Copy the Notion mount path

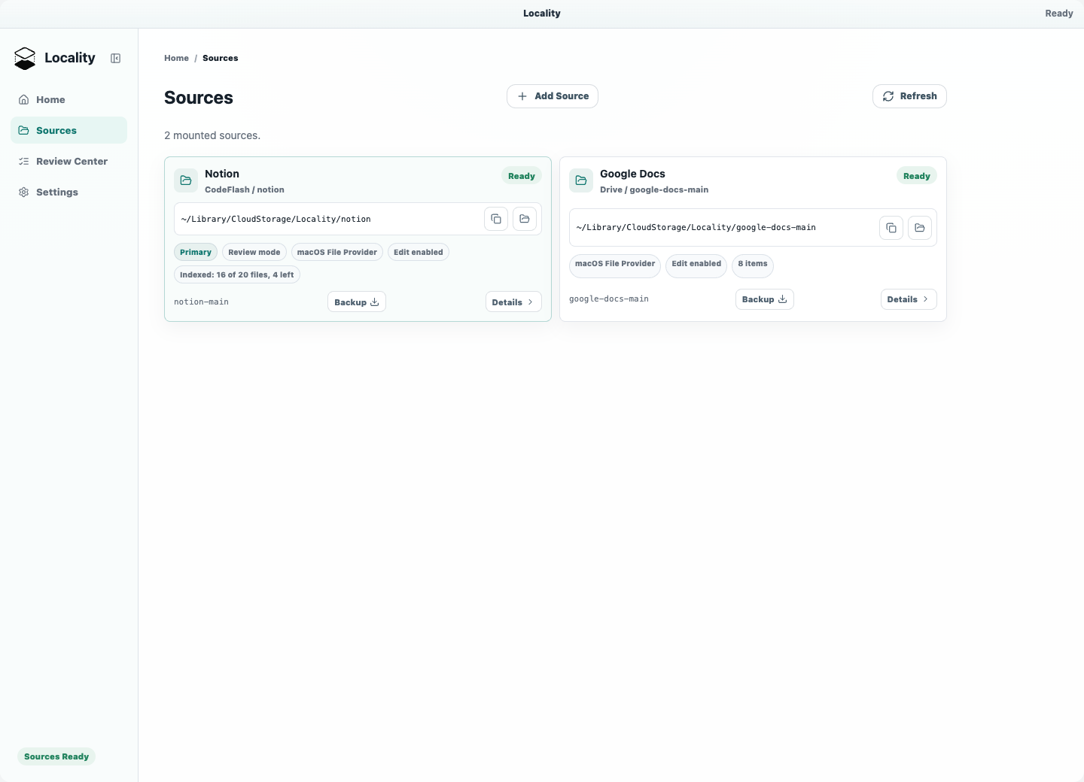pyautogui.click(x=496, y=219)
